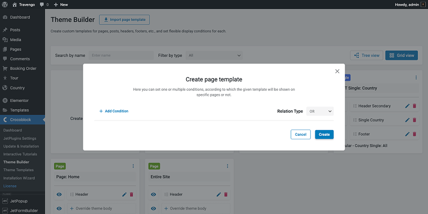Open the Relation Type dropdown
The width and height of the screenshot is (428, 214).
320,111
